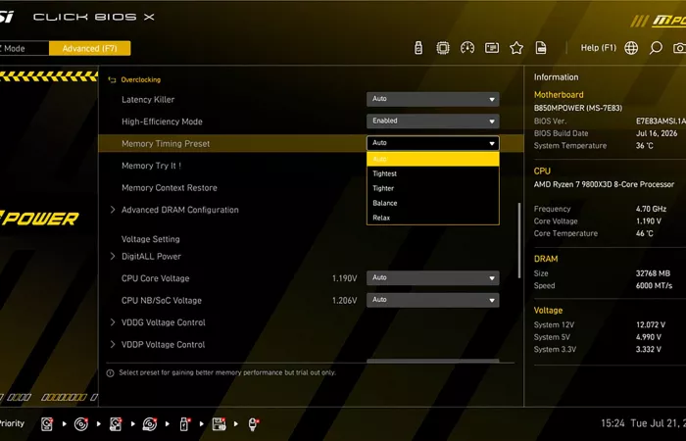The image size is (686, 441).
Task: Click the System 3.3V reading 3.332 V
Action: coord(649,349)
